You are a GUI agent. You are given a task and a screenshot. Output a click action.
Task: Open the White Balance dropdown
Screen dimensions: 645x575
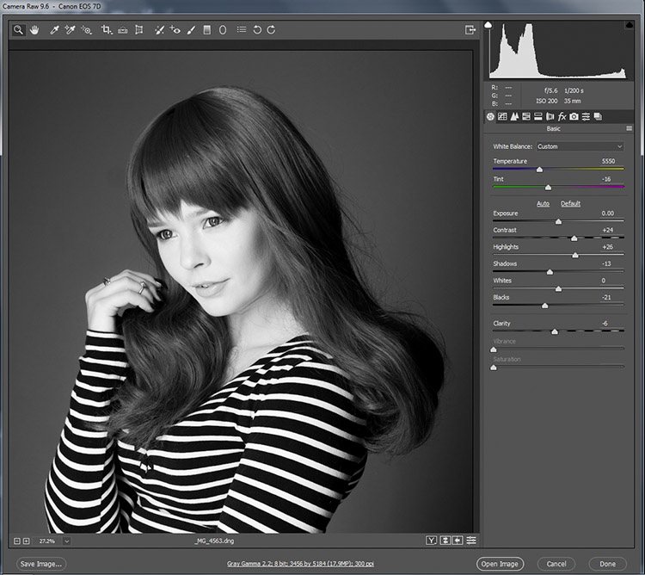tap(580, 146)
